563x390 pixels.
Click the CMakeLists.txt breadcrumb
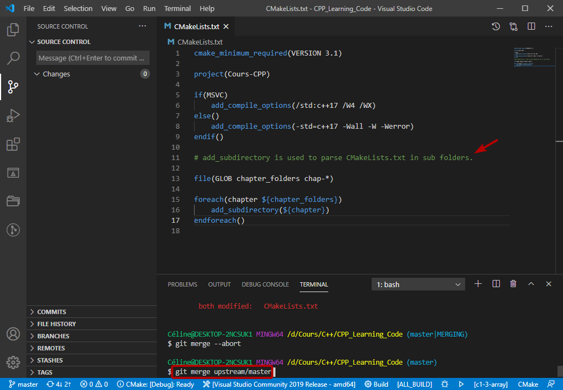coord(196,42)
